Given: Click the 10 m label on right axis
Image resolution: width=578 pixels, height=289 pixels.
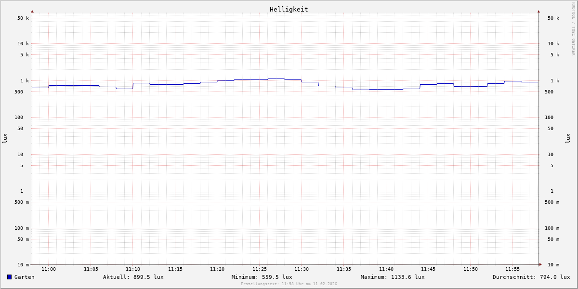Looking at the screenshot, I should coord(553,265).
